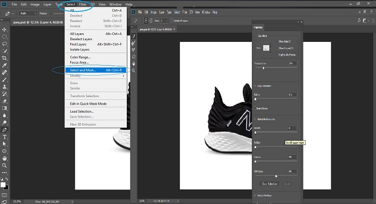Select the Zoom tool in main toolbar
Screen dimensions: 376x204
click(x=4, y=165)
